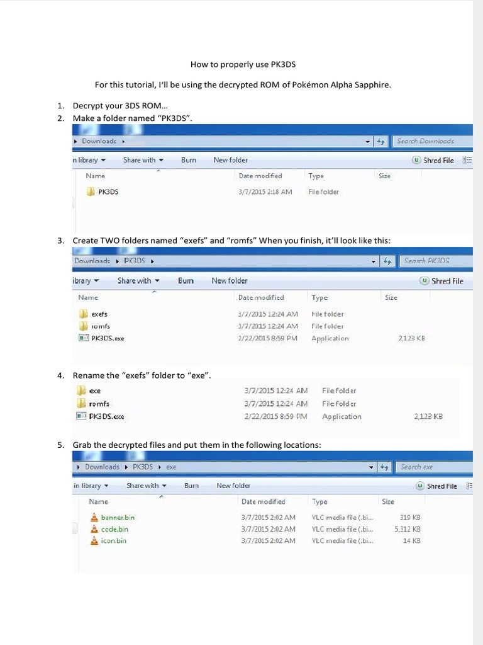Click the 14 KB size value

point(411,540)
